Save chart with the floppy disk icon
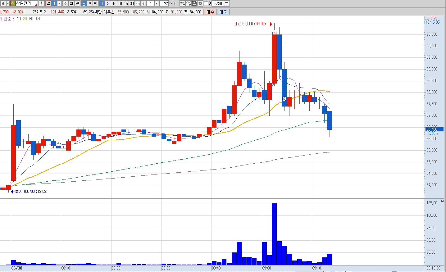 coord(194,3)
